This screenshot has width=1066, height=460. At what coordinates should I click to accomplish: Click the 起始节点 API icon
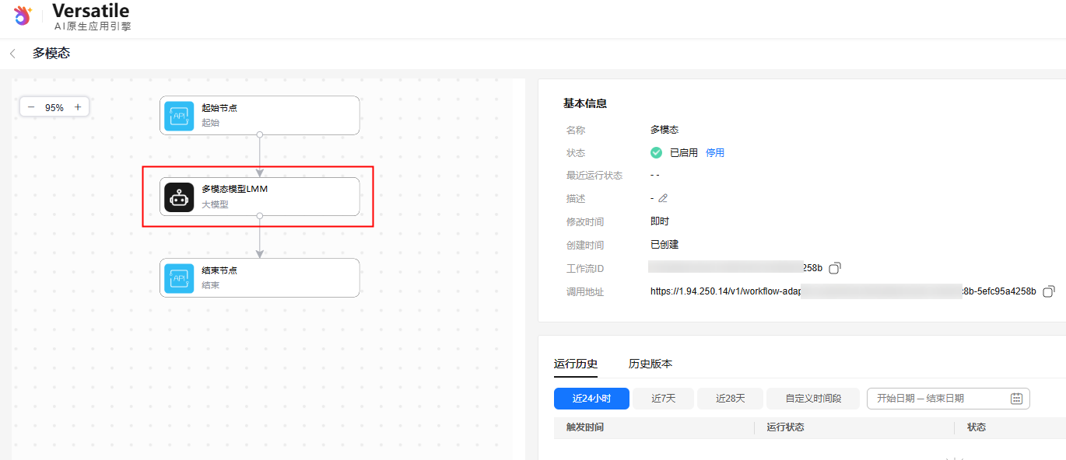(x=179, y=116)
